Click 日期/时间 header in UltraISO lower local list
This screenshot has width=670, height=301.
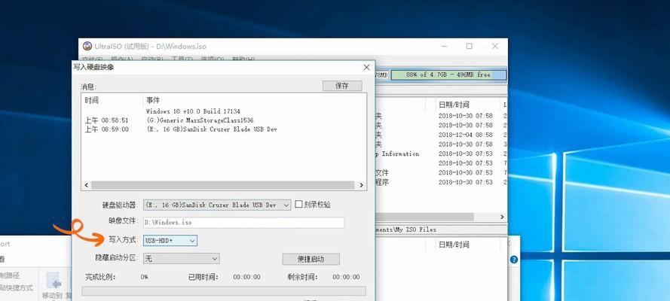(x=454, y=245)
